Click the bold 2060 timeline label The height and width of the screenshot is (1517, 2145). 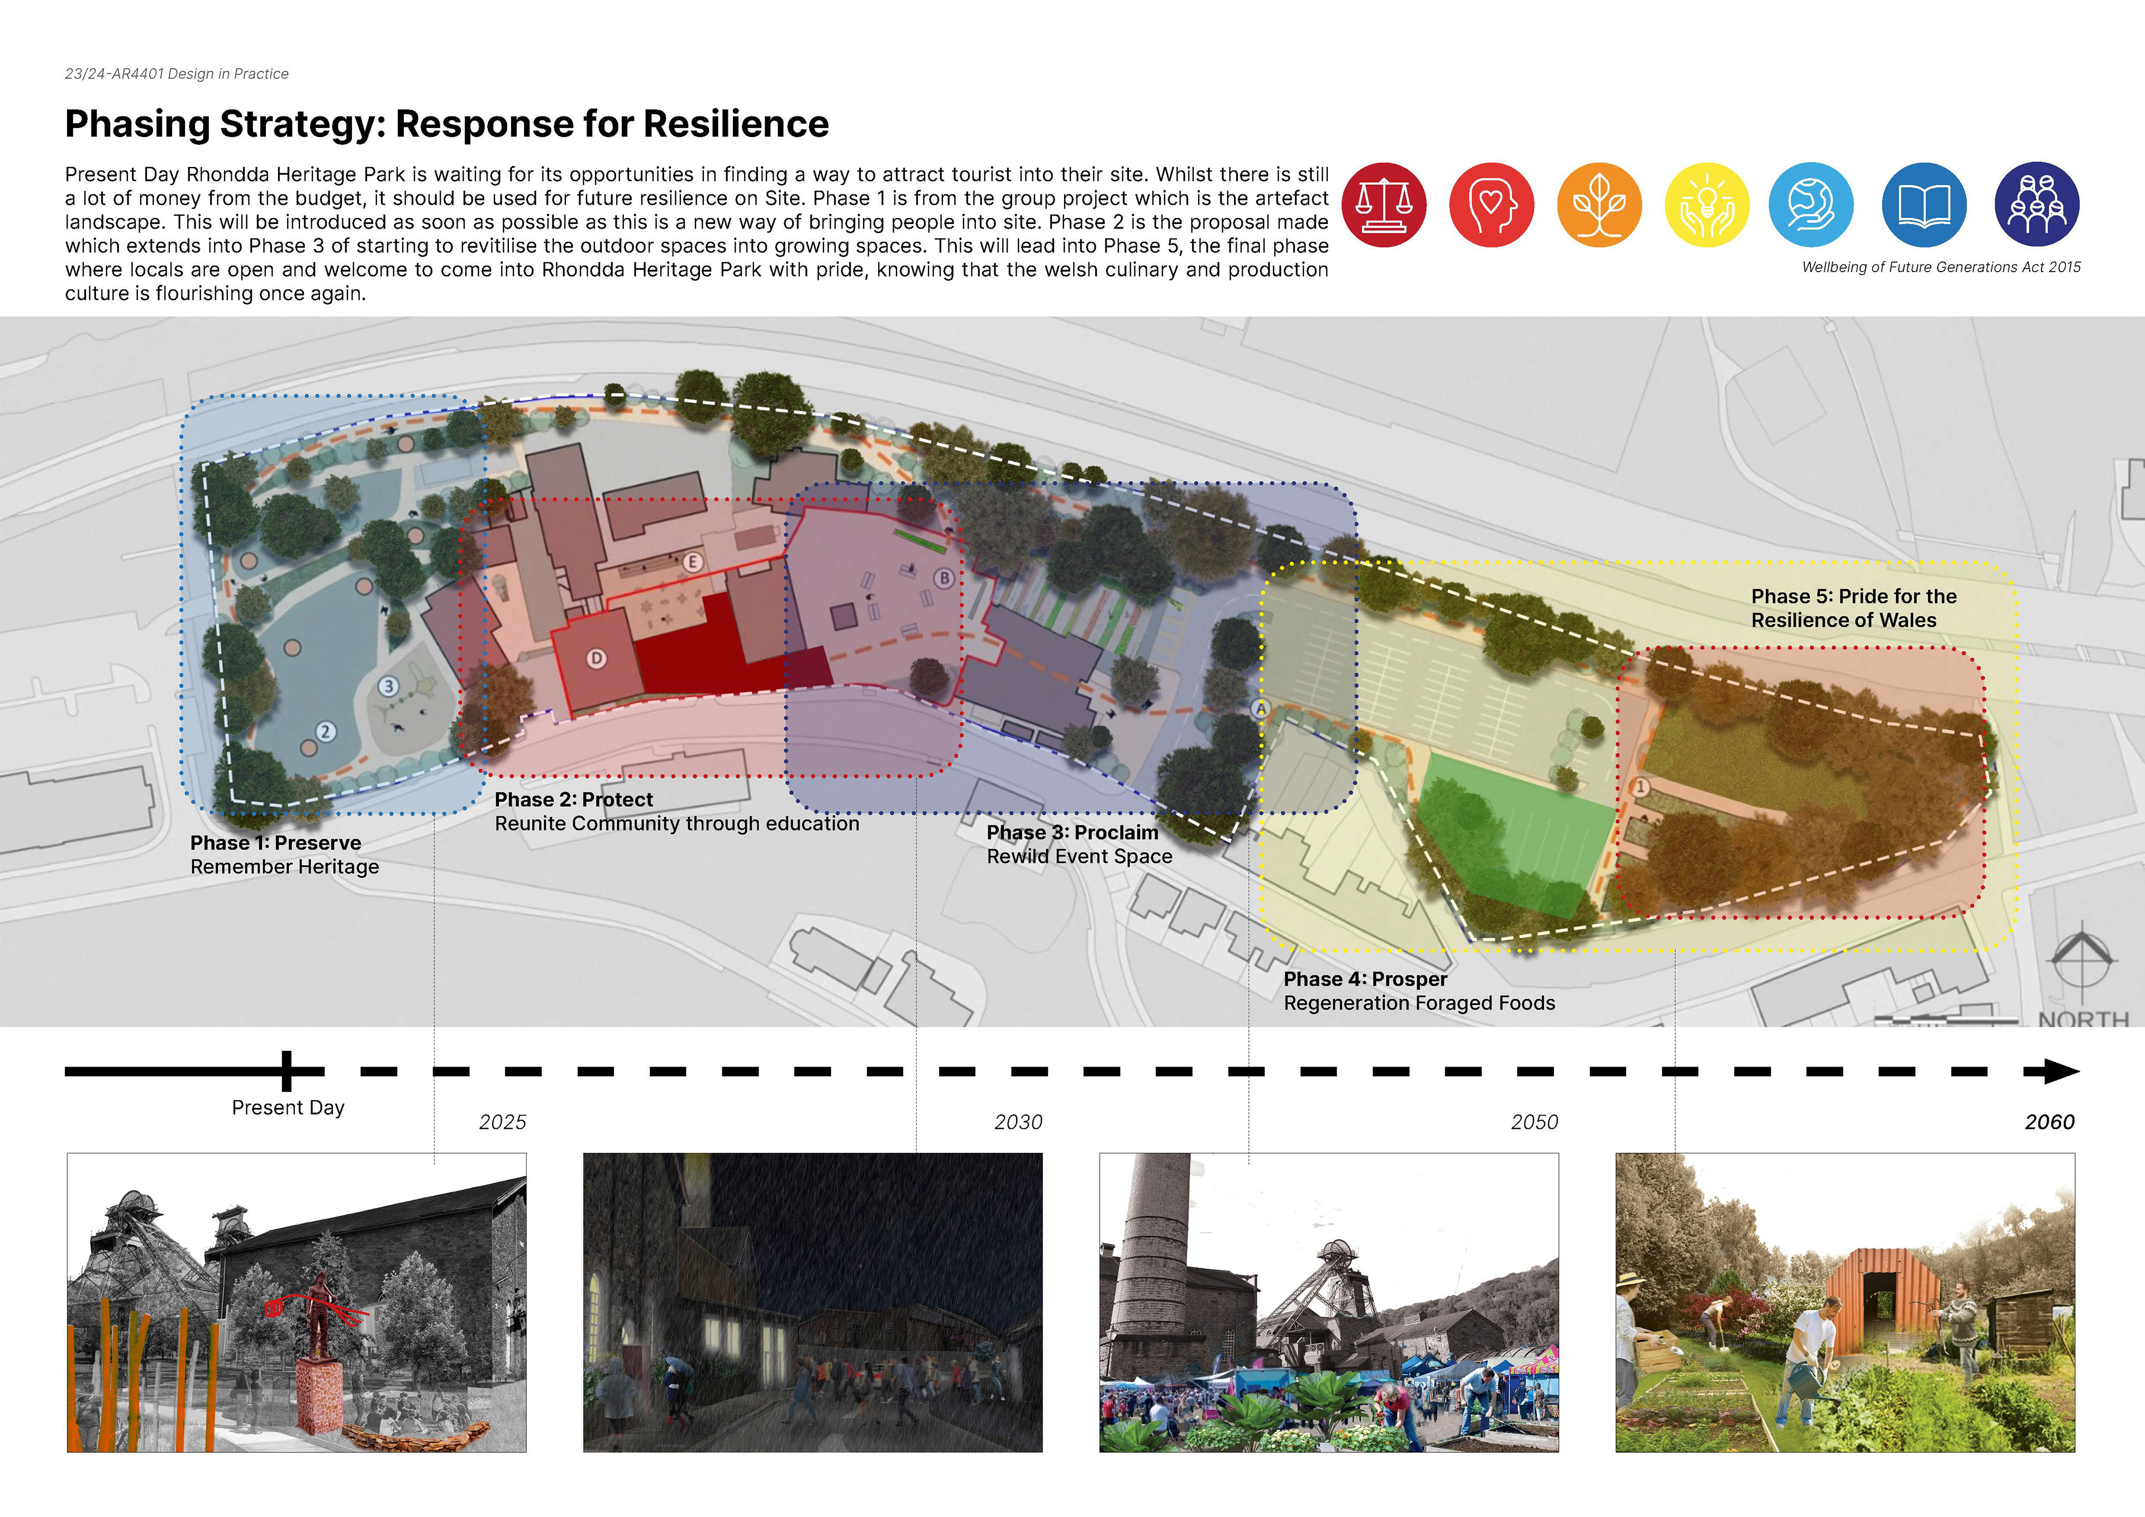2049,1121
